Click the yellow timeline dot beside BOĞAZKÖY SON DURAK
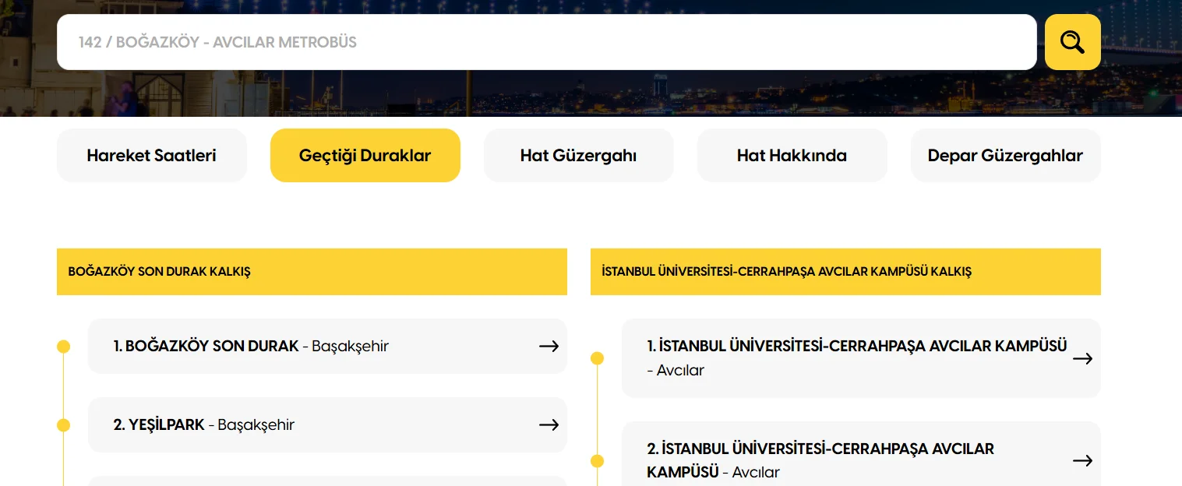 (x=63, y=346)
